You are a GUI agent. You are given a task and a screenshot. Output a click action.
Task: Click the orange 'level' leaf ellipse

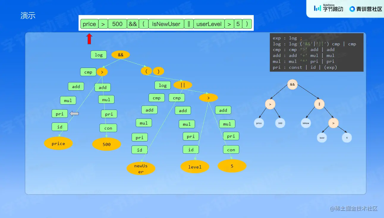[195, 167]
